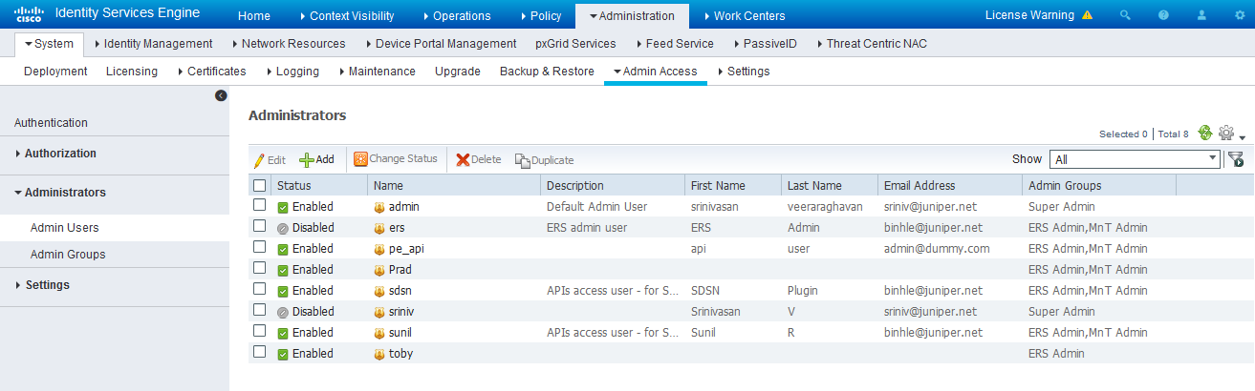Screen dimensions: 1255x391
Task: Expand the Settings section in left sidebar
Action: (47, 284)
